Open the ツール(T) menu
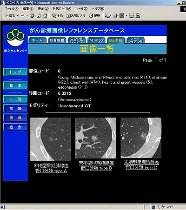 pos(81,9)
